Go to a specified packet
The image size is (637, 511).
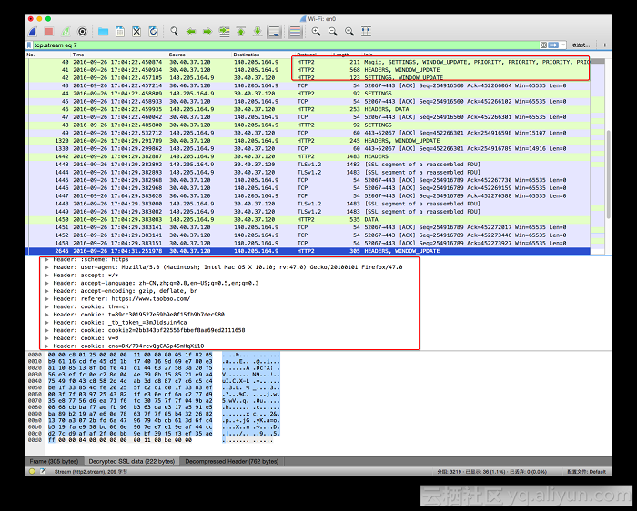pos(224,32)
